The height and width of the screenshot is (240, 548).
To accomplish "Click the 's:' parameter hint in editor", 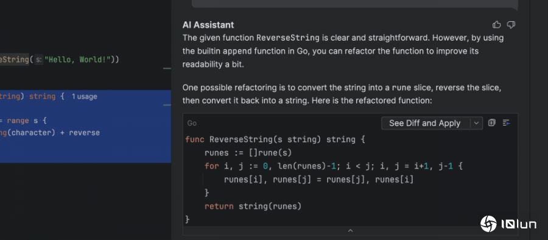I will [38, 60].
